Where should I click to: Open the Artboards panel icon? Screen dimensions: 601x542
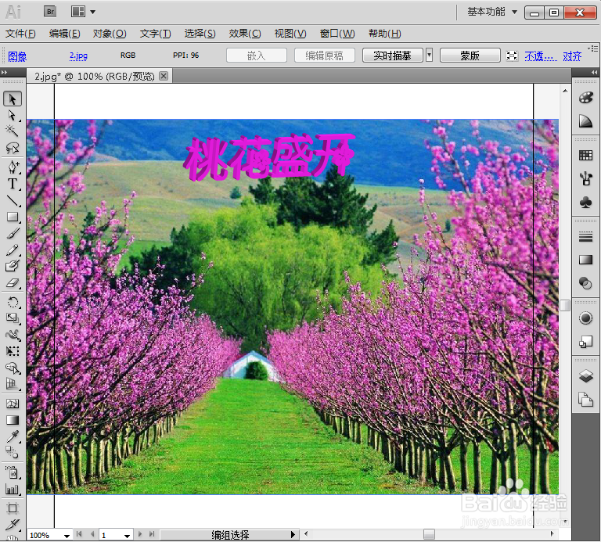(x=585, y=400)
